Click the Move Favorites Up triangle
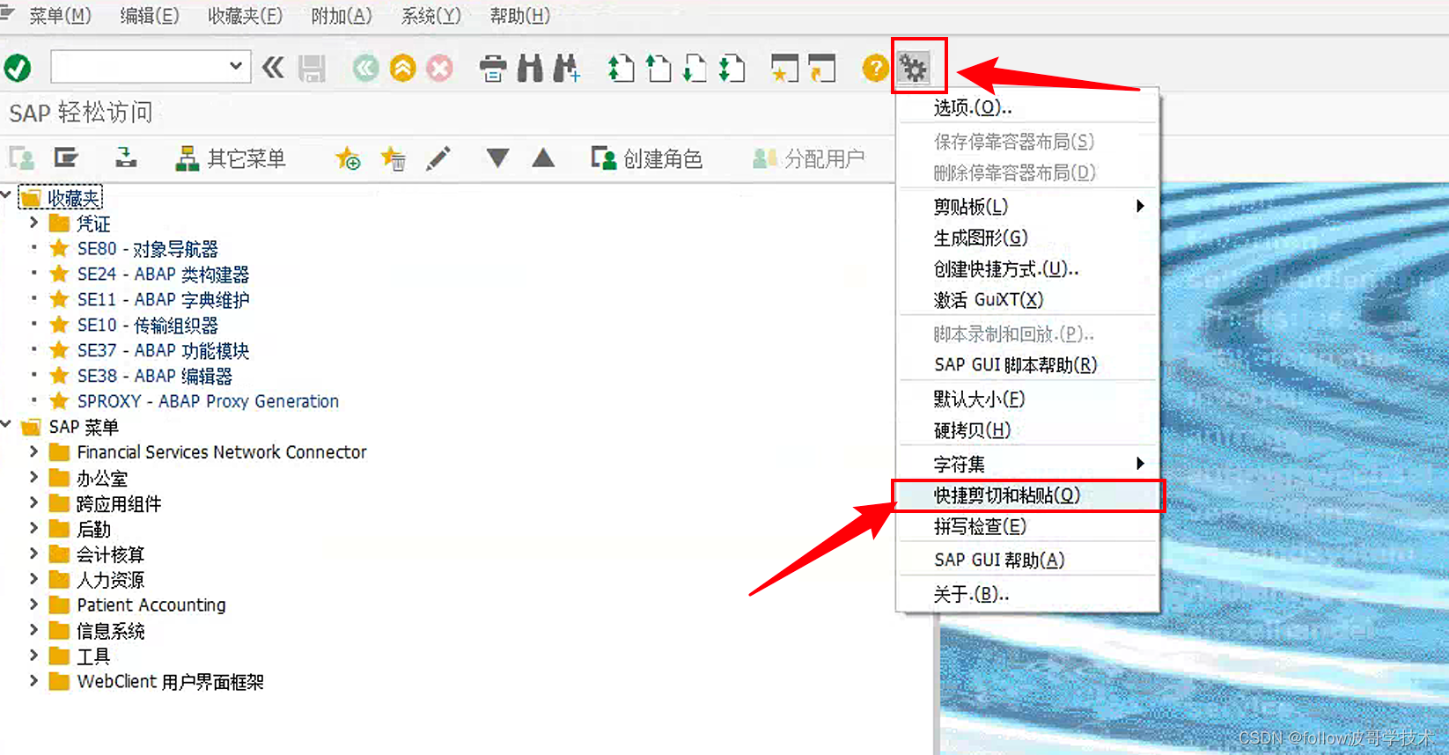This screenshot has height=755, width=1449. pos(543,158)
